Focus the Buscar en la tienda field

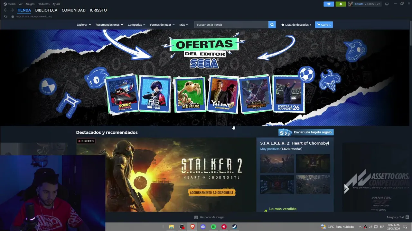pos(231,25)
